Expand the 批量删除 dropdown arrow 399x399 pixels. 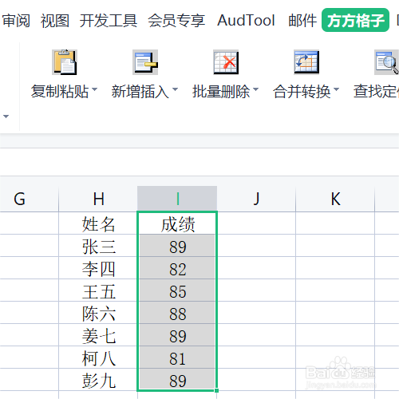coord(255,89)
